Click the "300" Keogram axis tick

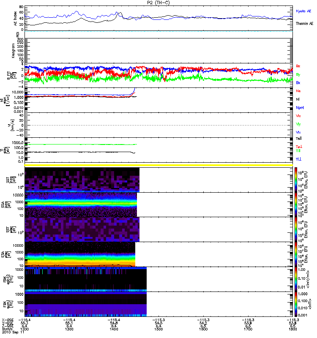point(20,39)
